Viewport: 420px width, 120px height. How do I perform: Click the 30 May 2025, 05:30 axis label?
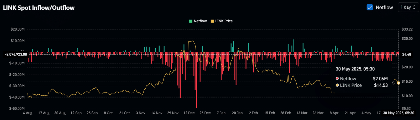[398, 113]
